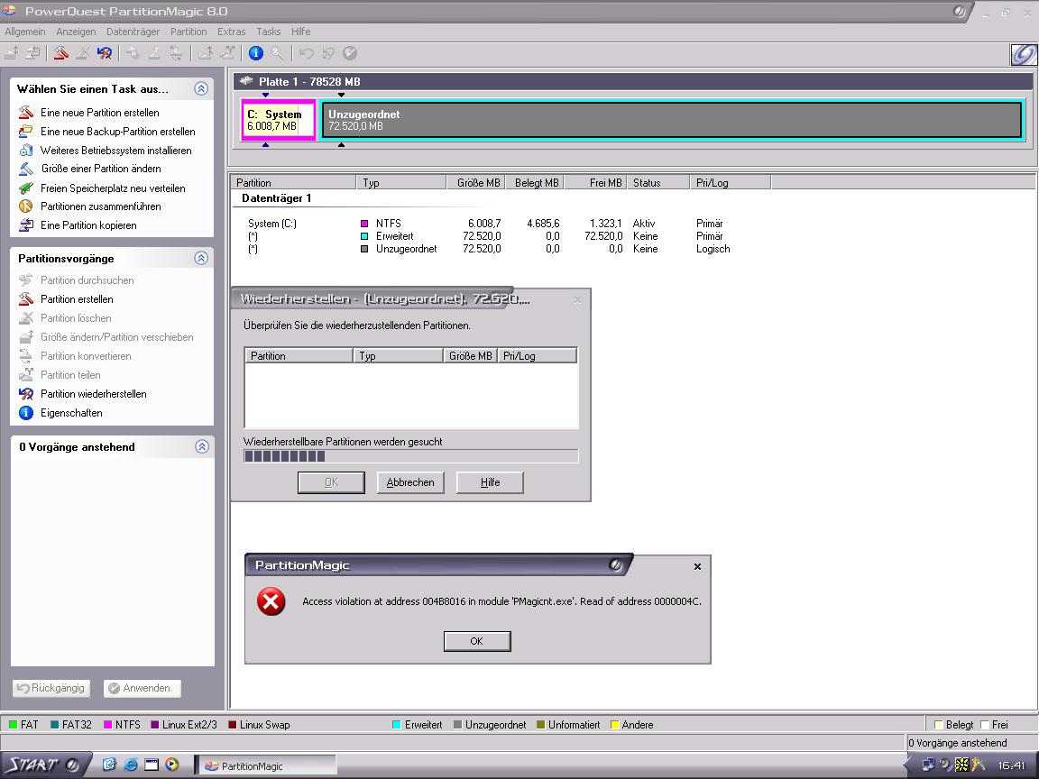Click 'Belegt MB' column header
Image resolution: width=1039 pixels, height=779 pixels.
tap(534, 183)
